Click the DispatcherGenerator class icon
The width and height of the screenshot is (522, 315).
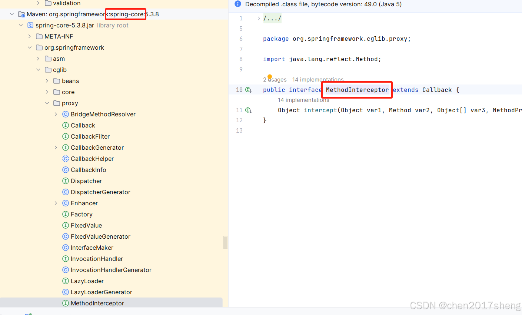pyautogui.click(x=66, y=192)
